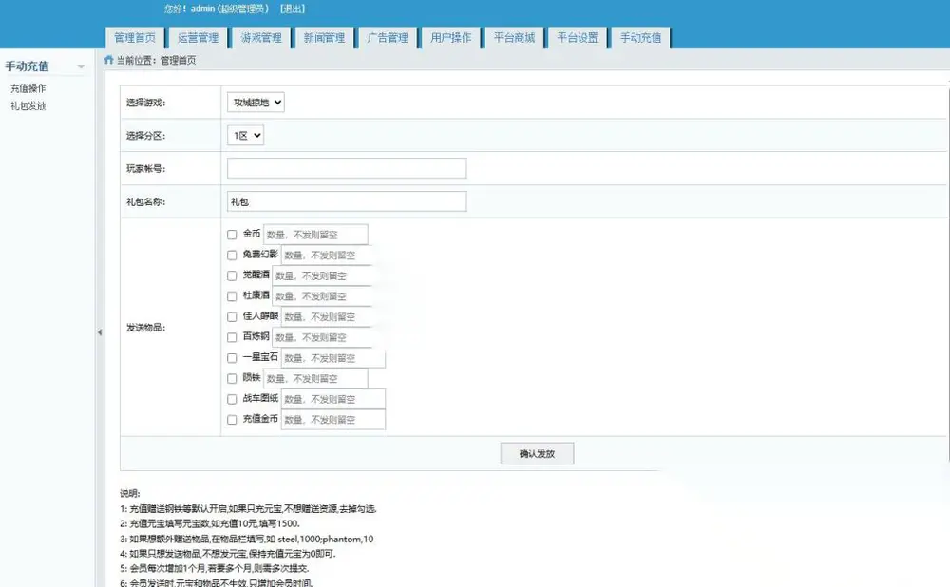Collapse the sidebar with the left arrow handle
The width and height of the screenshot is (950, 587).
[100, 331]
